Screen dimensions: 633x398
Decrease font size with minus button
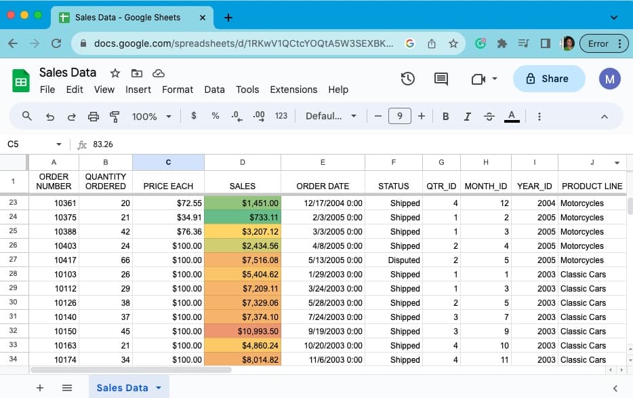pos(378,117)
